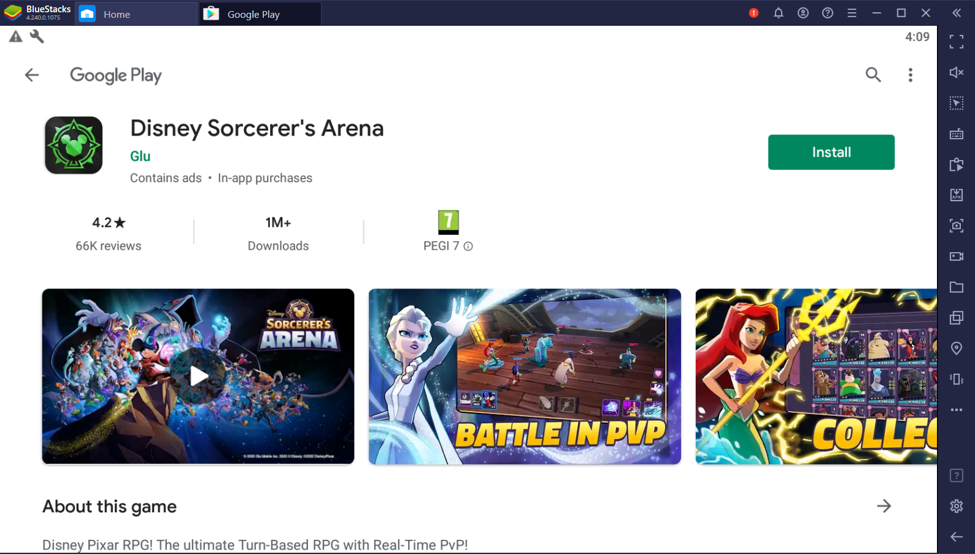Click the Google Play back arrow
This screenshot has height=554, width=975.
tap(32, 75)
